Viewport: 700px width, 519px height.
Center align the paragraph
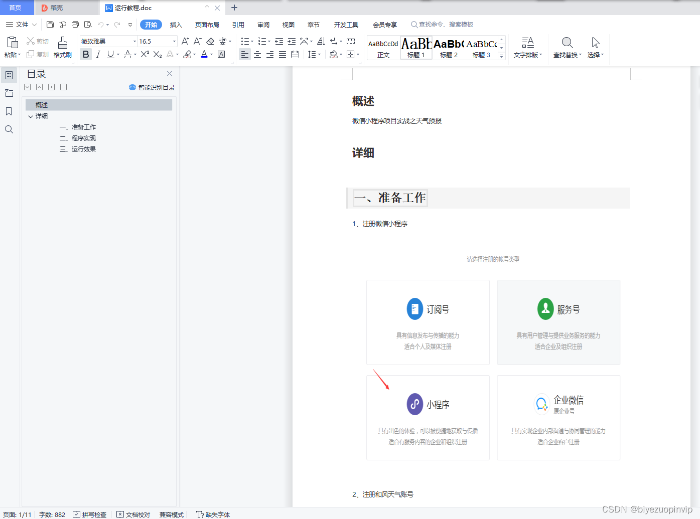point(257,54)
